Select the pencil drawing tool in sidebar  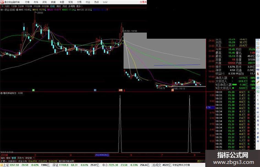pyautogui.click(x=258, y=82)
